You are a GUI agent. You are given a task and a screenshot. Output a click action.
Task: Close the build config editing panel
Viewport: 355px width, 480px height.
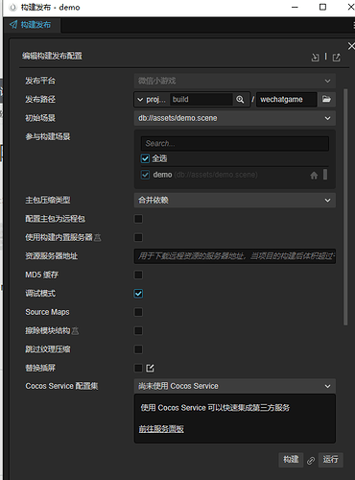[351, 46]
